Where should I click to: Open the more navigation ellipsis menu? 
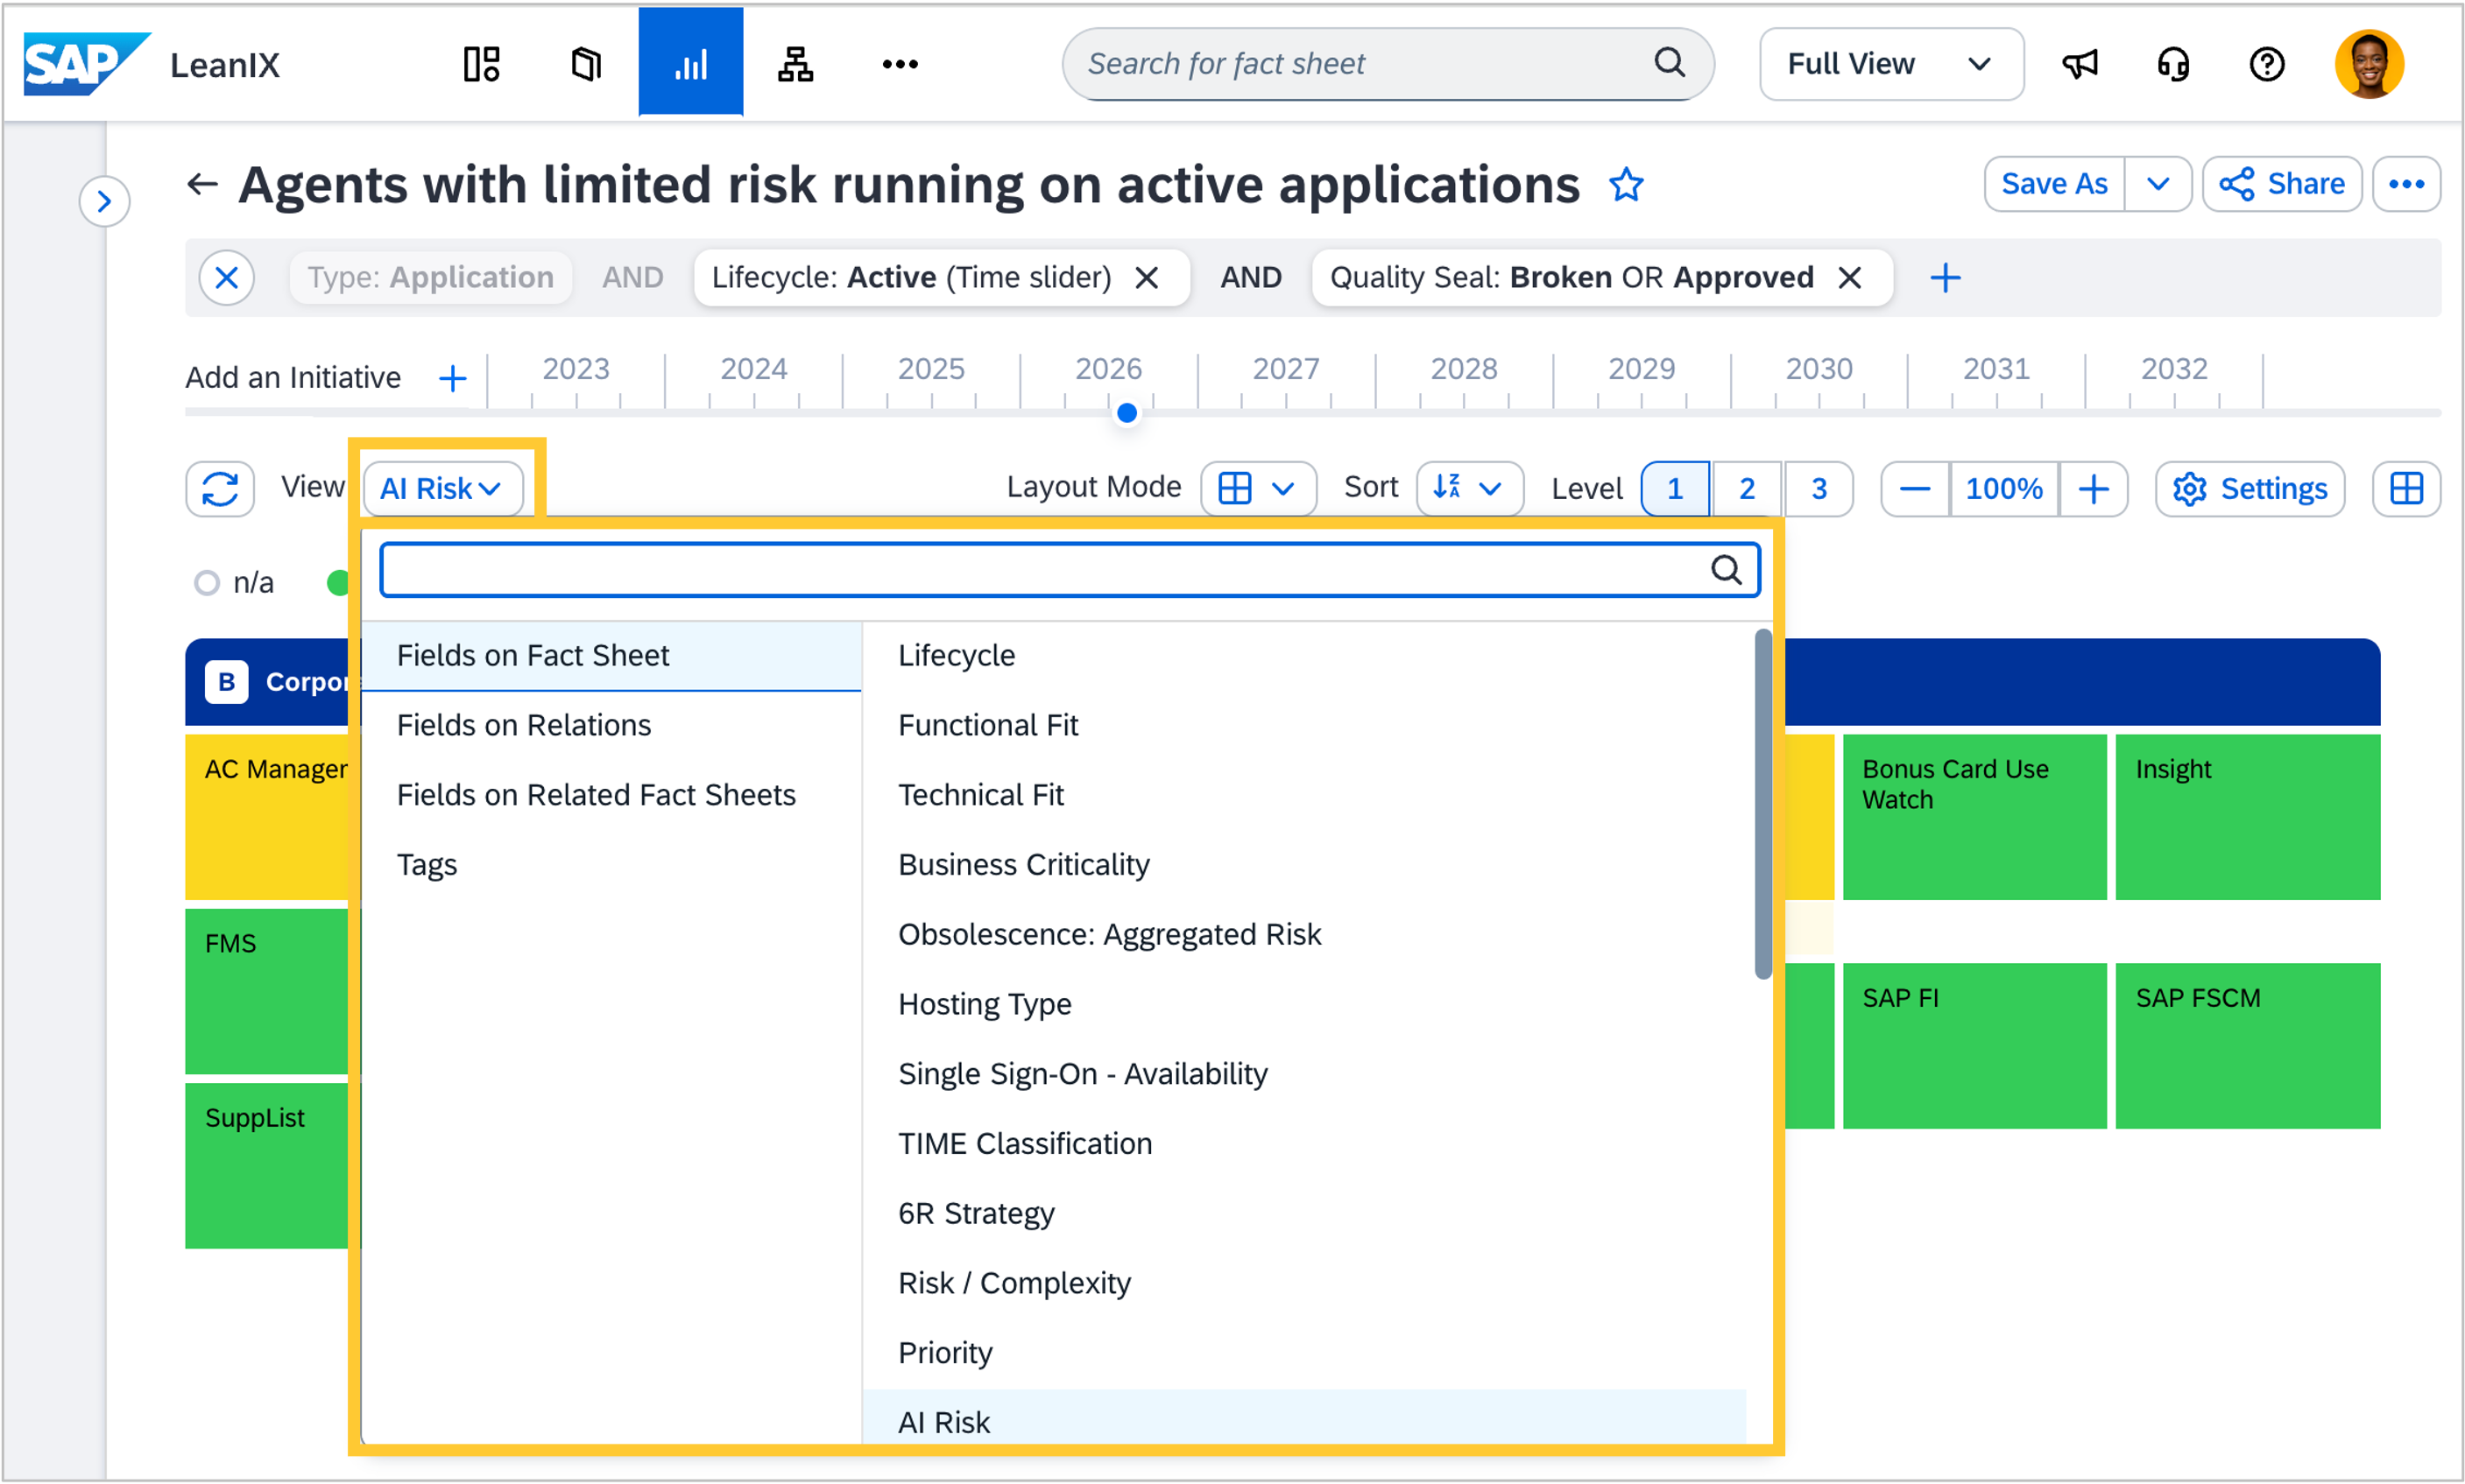(900, 64)
